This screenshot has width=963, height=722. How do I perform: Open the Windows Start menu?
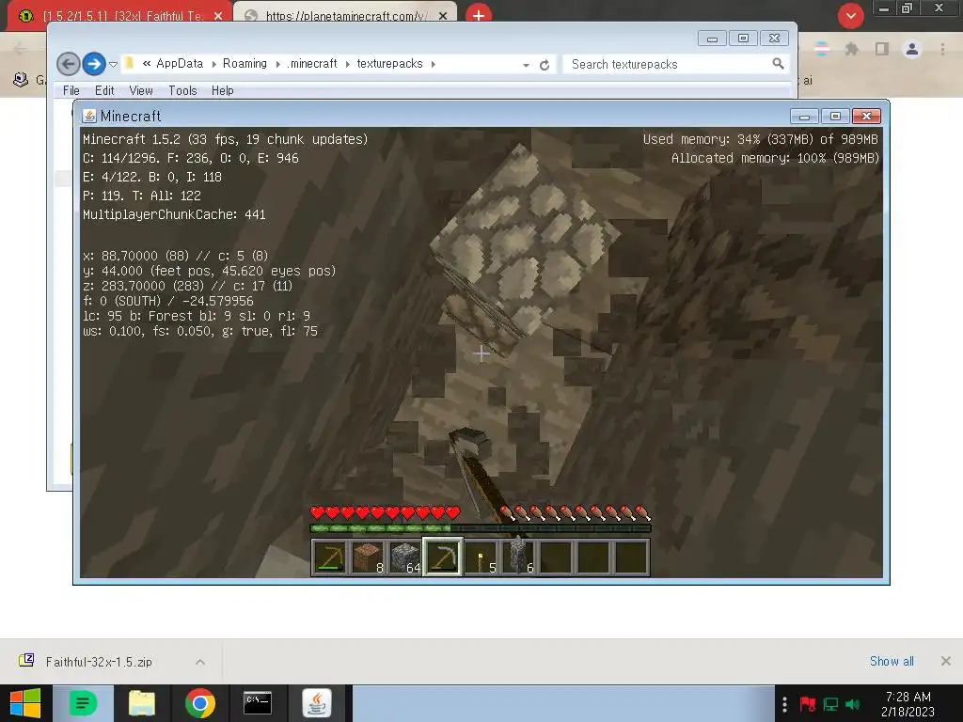pyautogui.click(x=25, y=703)
